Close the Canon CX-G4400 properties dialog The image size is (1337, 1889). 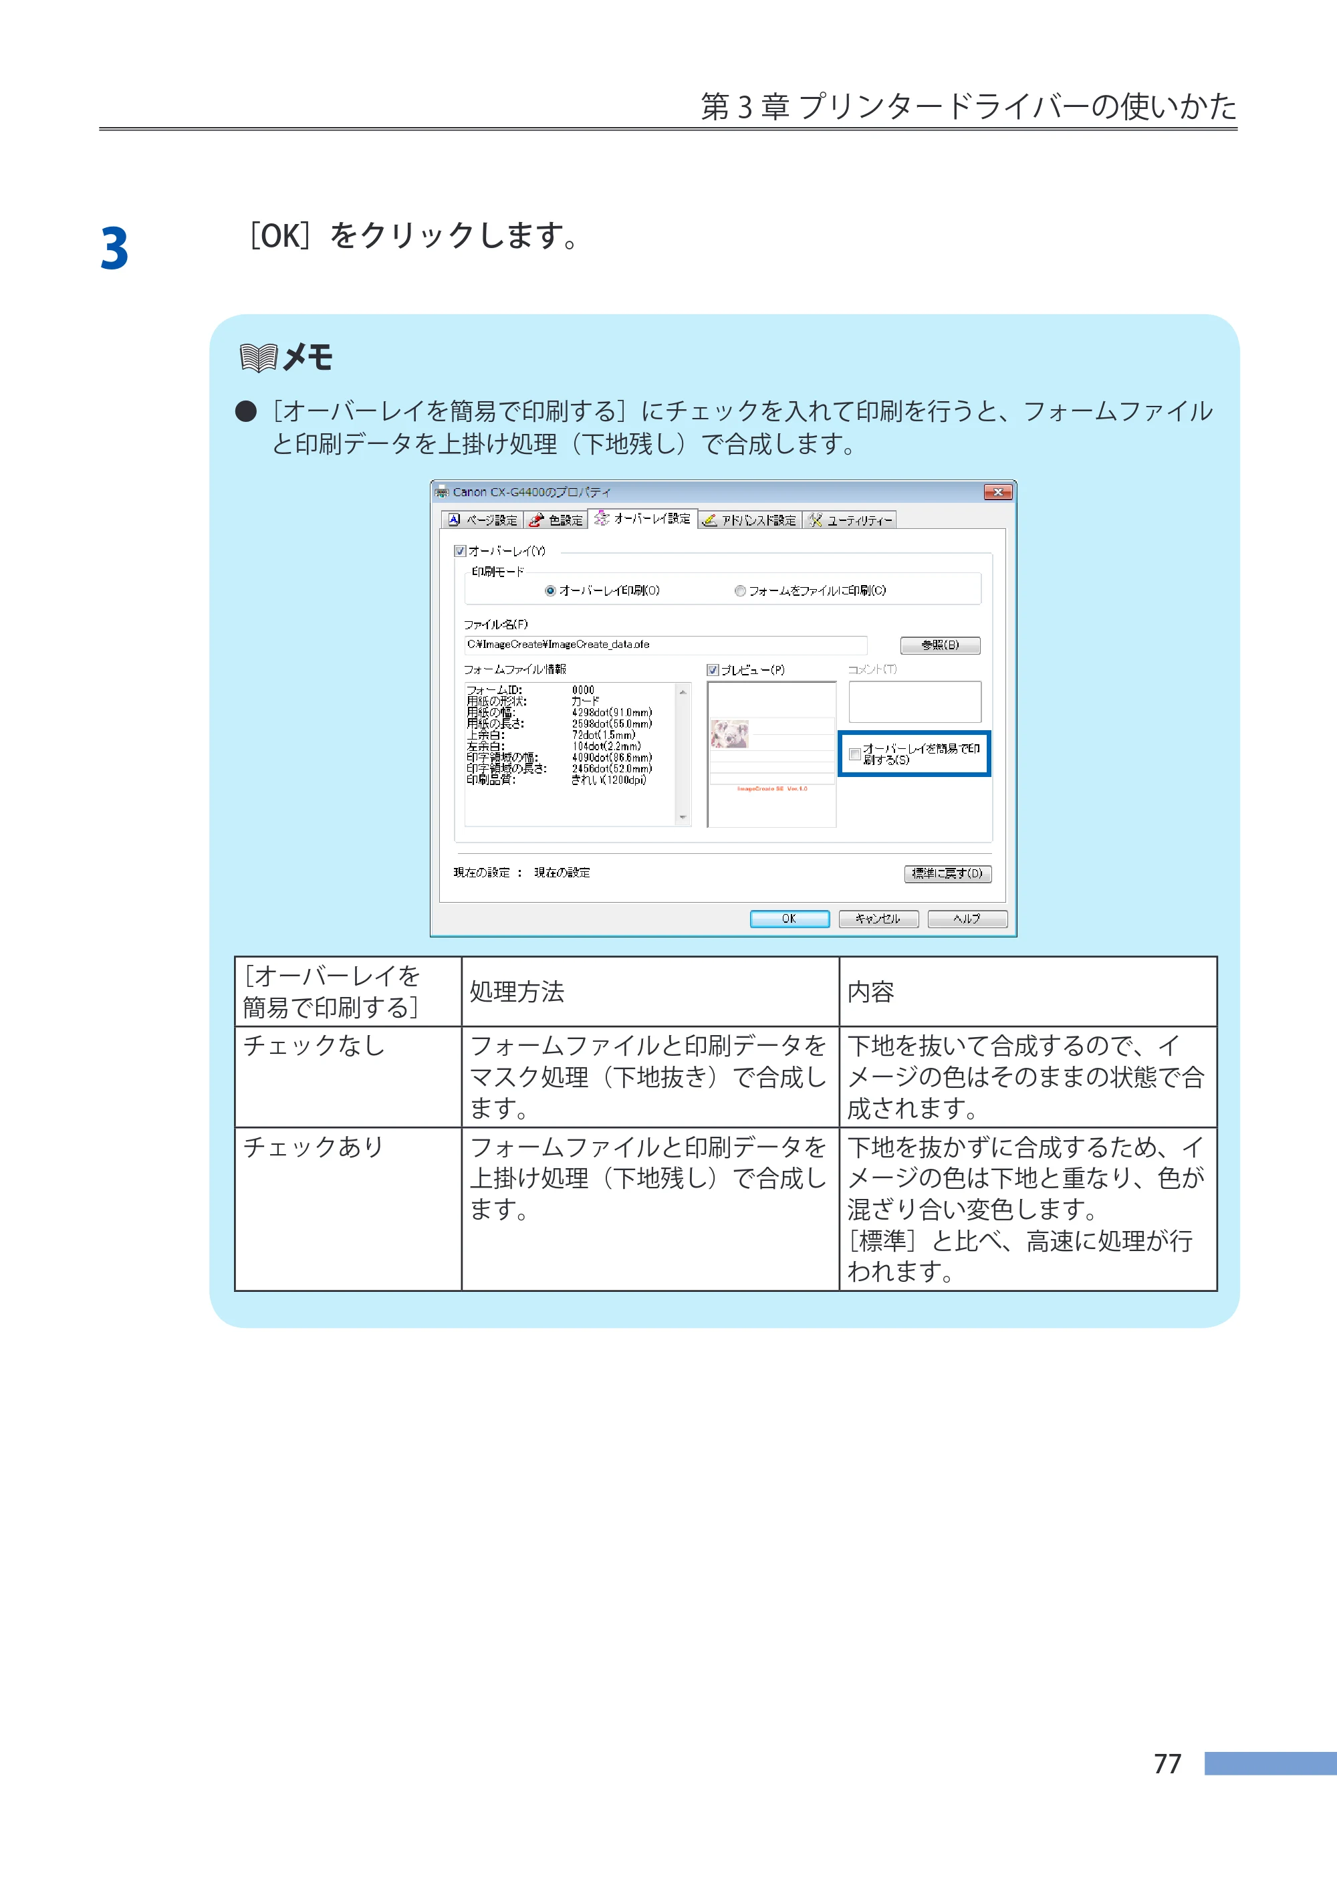coord(998,491)
